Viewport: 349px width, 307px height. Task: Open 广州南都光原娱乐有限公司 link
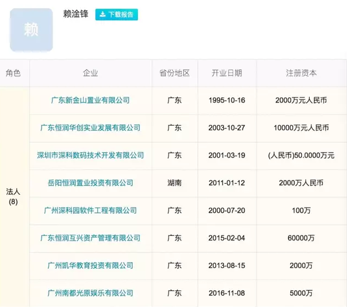(x=90, y=293)
